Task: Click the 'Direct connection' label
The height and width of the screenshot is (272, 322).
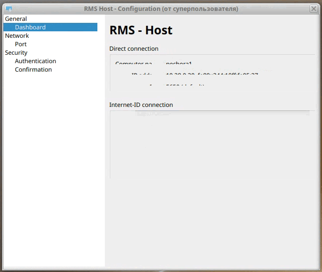Action: tap(134, 49)
